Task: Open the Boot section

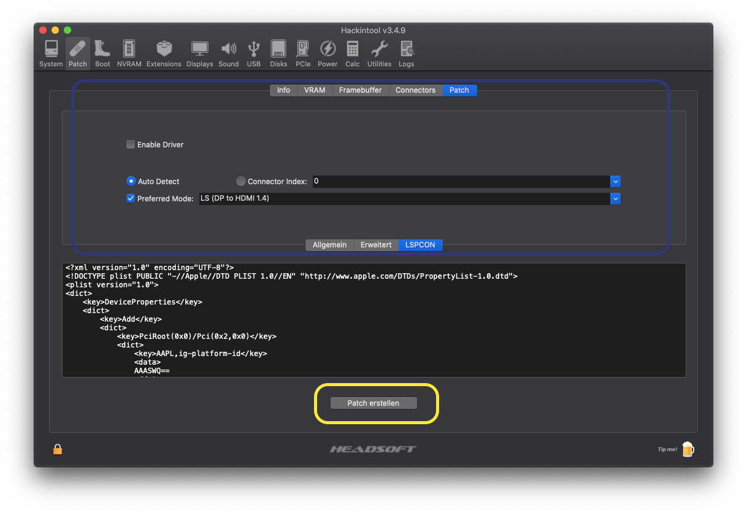Action: point(102,53)
